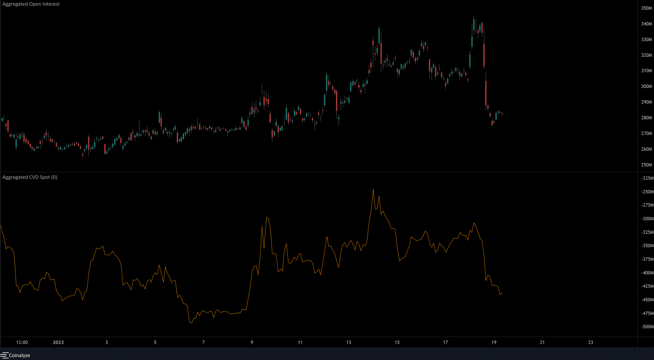Click the -275M CVD axis label
654x360 pixels.
[x=647, y=205]
